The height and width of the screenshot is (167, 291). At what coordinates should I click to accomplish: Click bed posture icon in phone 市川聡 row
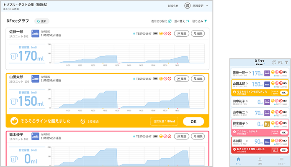pos(267,142)
